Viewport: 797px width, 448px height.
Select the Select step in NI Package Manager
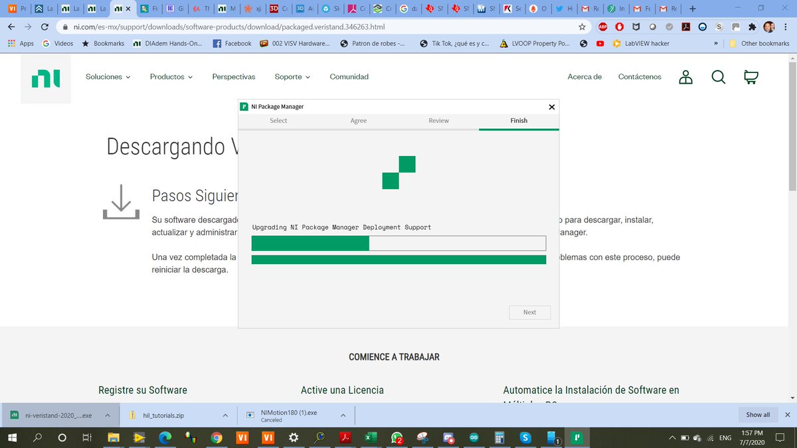click(278, 121)
